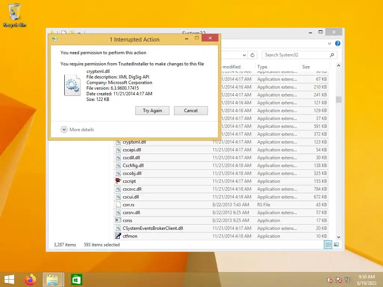
Task: Select cscobj.dll in the file list
Action: click(221, 173)
